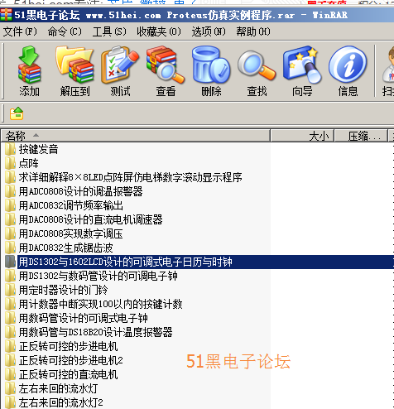The image size is (394, 409).
Task: Select 用数码管设计的可调式电子钟 folder
Action: 83,318
